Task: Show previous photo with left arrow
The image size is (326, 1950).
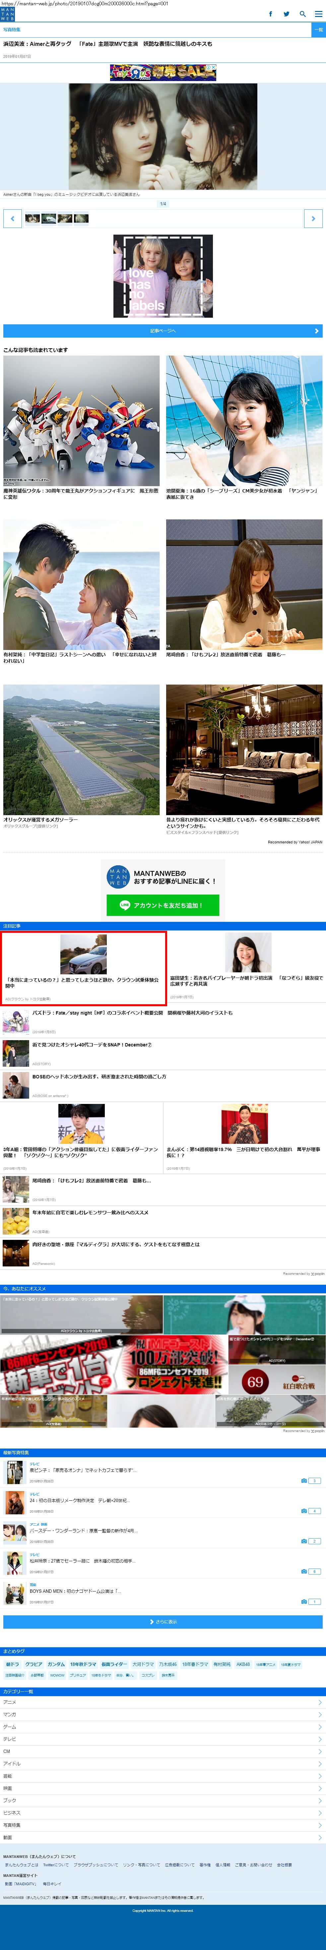Action: 12,219
